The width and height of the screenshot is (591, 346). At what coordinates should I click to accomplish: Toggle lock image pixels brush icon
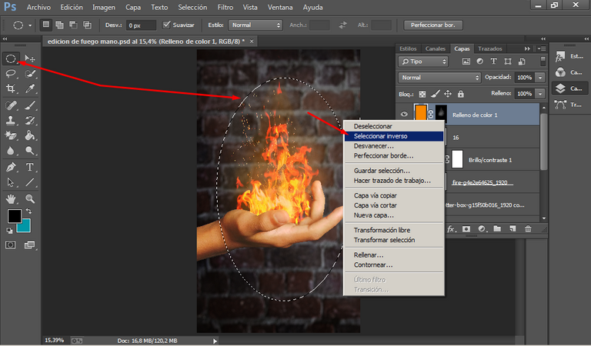[x=436, y=94]
